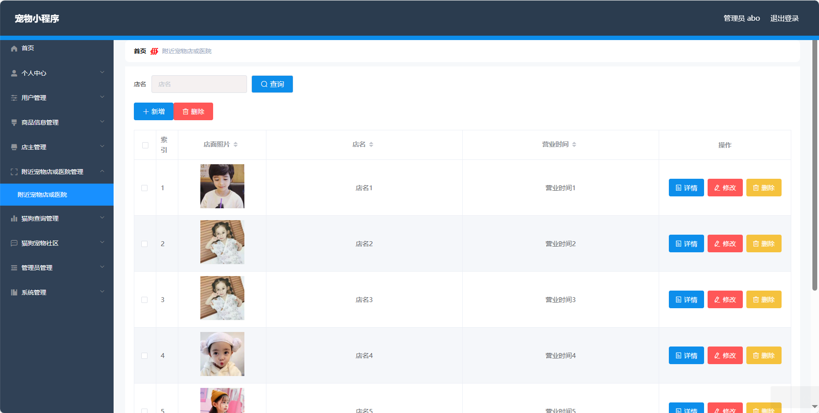Expand the 系统管理 chevron
Image resolution: width=819 pixels, height=413 pixels.
click(102, 291)
